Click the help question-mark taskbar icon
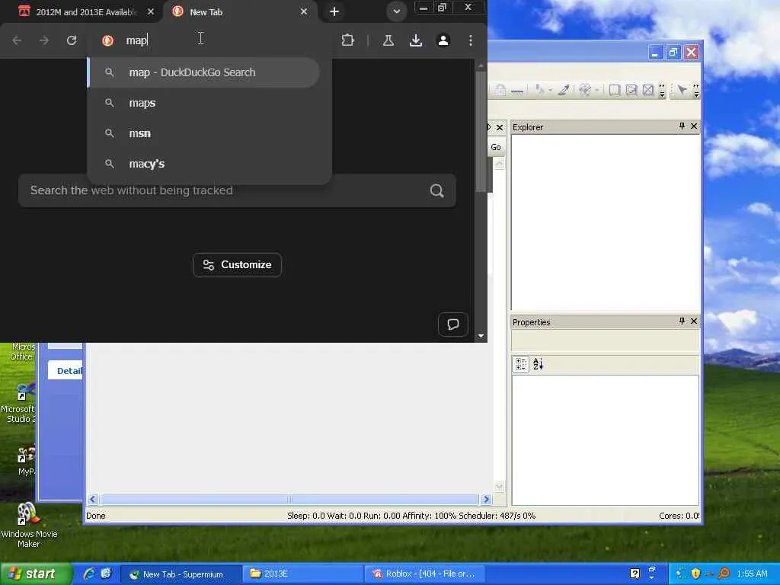Screen dimensions: 780x585 pos(635,574)
